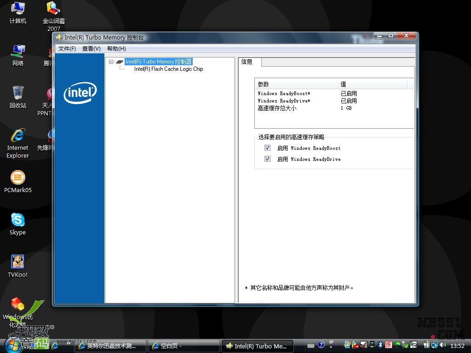Click the Intel logo in the sidebar
Screen dimensions: 471x353
80,93
